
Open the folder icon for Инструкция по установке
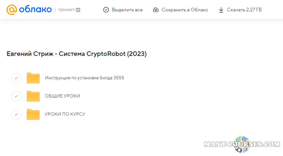pos(33,78)
